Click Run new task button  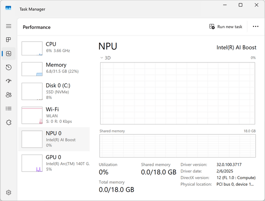226,26
